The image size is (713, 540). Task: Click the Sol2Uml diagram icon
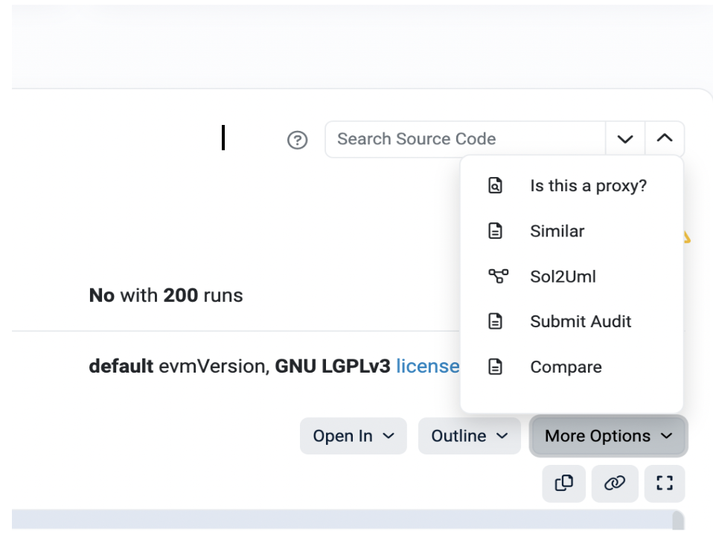click(499, 276)
